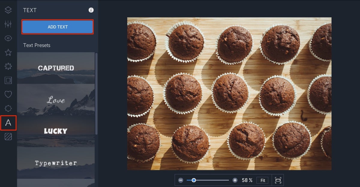The width and height of the screenshot is (360, 187).
Task: Open the Graphics panel heart icon
Action: (x=8, y=94)
